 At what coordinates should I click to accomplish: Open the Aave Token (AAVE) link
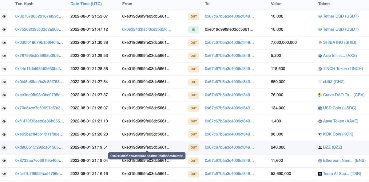tap(341, 121)
